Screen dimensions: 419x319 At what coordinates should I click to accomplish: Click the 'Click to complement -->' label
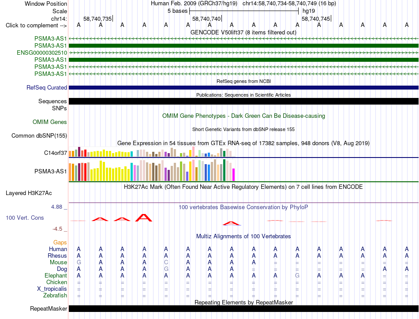pyautogui.click(x=36, y=26)
